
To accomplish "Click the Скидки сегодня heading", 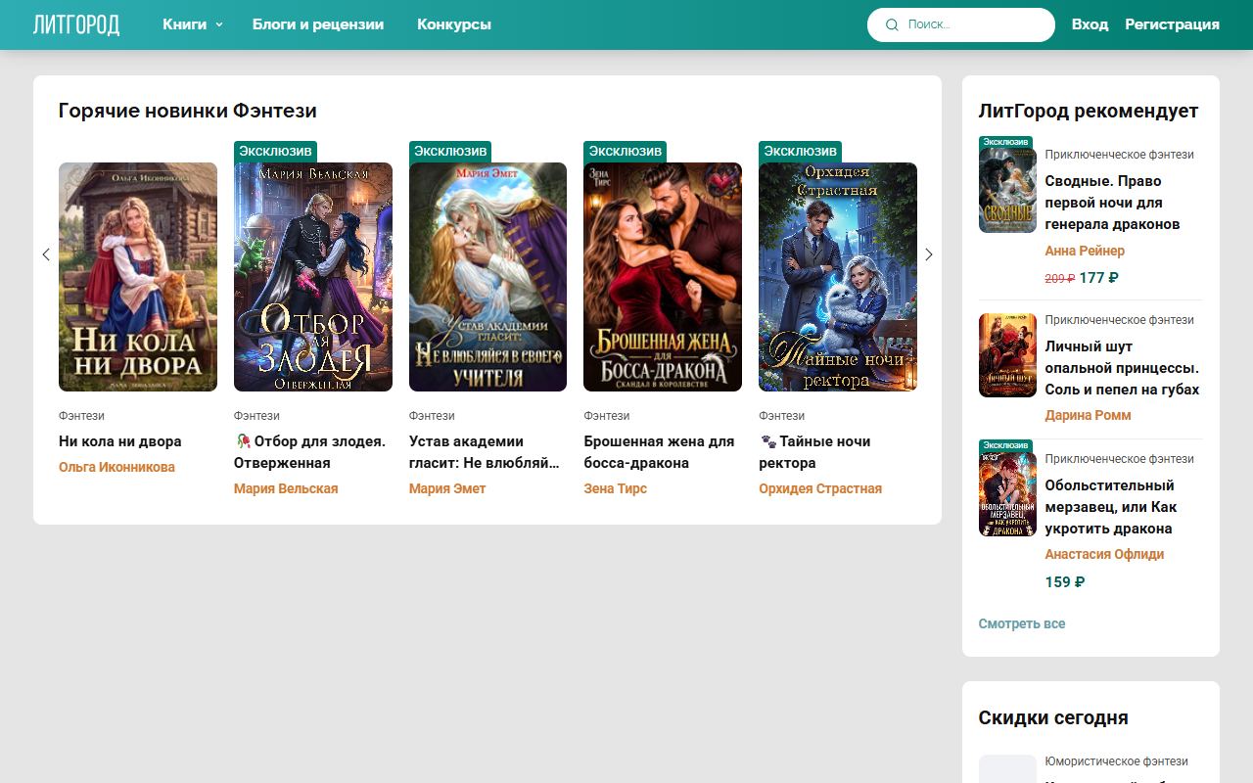I will 1053,717.
